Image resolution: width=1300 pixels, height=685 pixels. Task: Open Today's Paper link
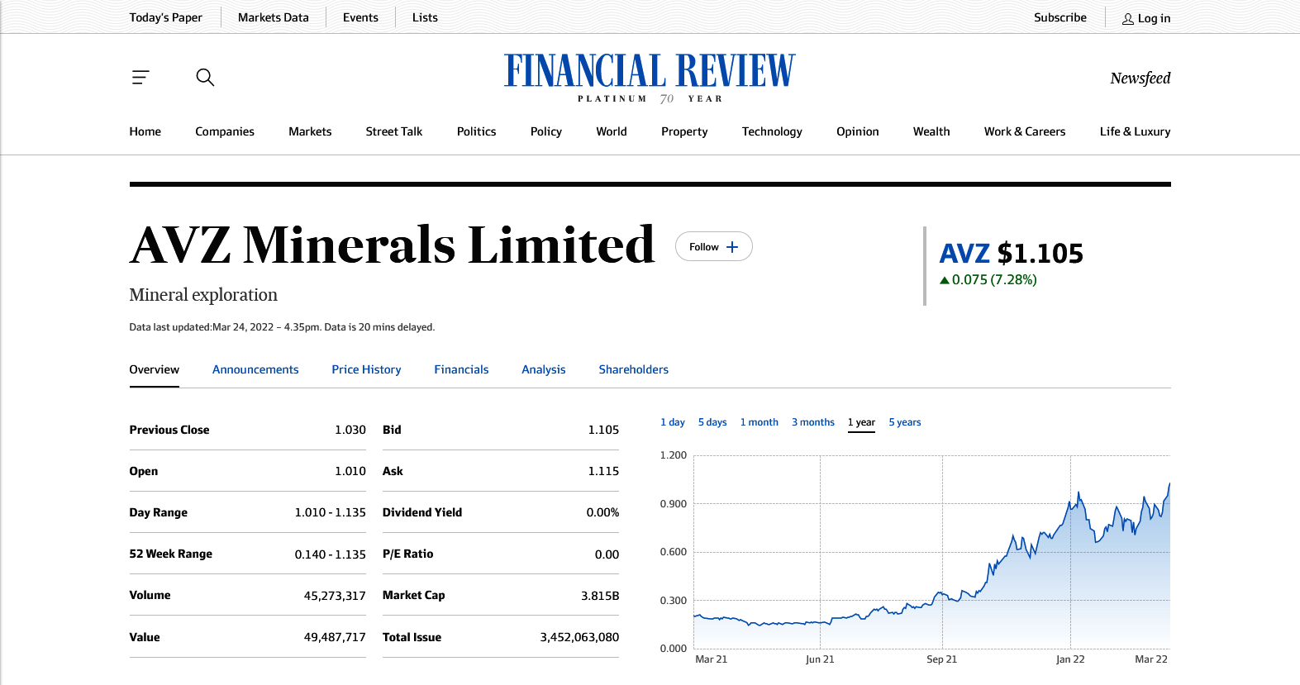tap(166, 17)
